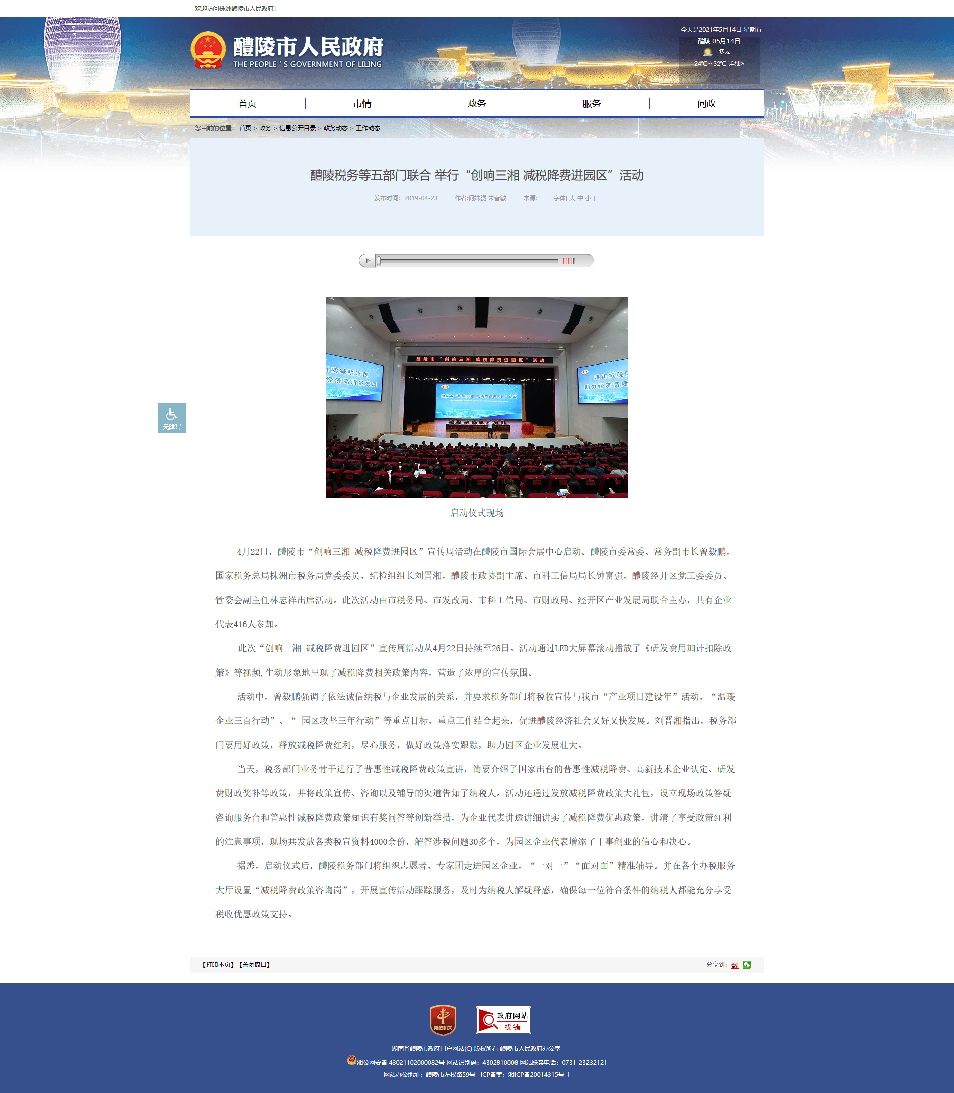Click the cloudy weather icon
Screen dimensions: 954x1093
pos(707,52)
